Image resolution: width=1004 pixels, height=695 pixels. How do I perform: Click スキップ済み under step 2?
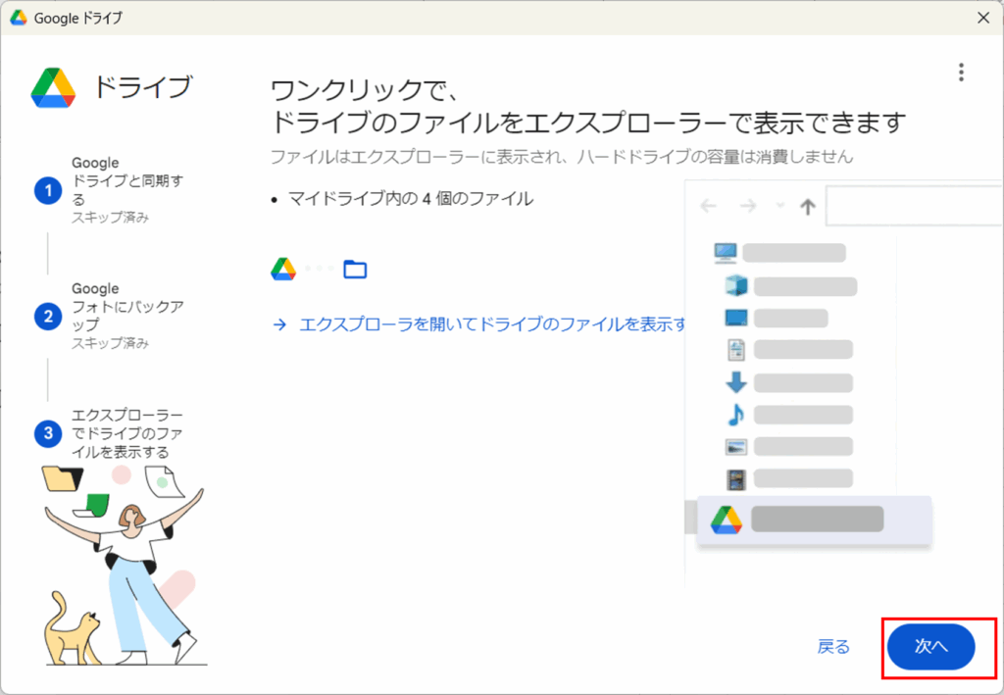point(110,344)
